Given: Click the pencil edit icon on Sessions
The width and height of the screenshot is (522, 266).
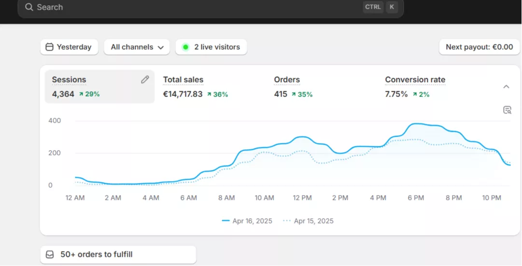Looking at the screenshot, I should [x=145, y=80].
